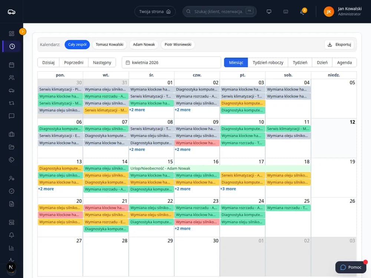The height and width of the screenshot is (278, 371).
Task: Click the keyboard icon in top bar
Action: click(286, 11)
